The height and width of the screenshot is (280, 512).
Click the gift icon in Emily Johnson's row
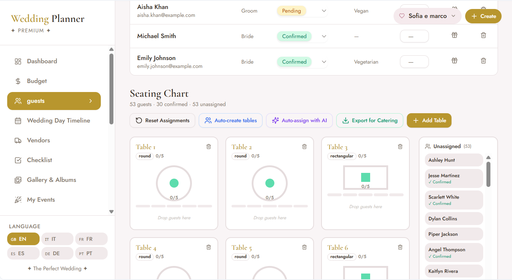point(454,61)
